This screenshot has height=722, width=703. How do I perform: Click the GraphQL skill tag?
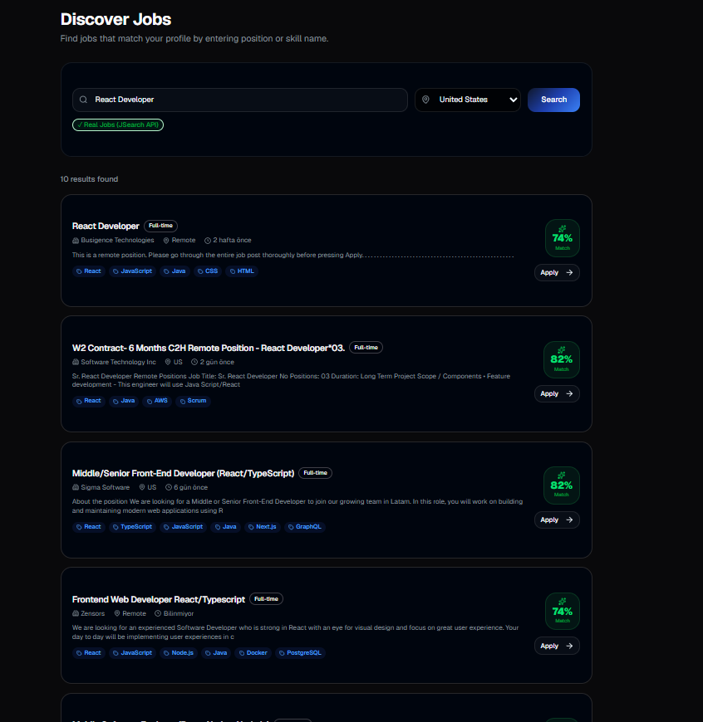coord(305,527)
